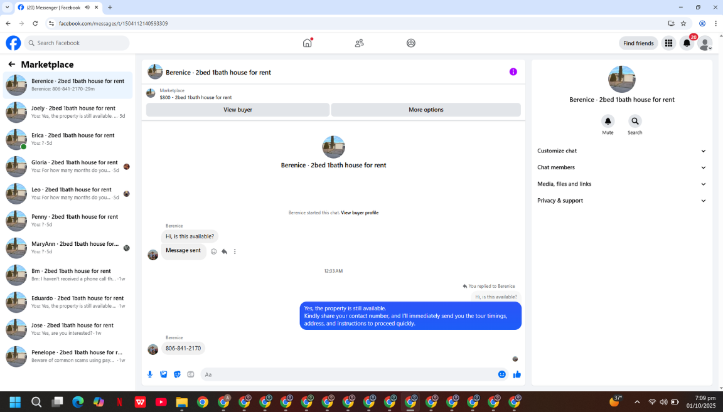Click the Hi, is this available? message

(x=190, y=236)
